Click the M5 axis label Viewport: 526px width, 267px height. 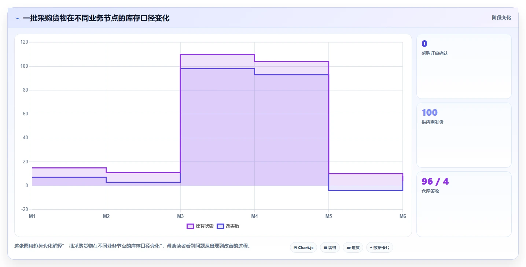click(x=328, y=216)
